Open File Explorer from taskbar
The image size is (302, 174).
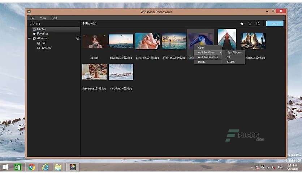point(58,167)
